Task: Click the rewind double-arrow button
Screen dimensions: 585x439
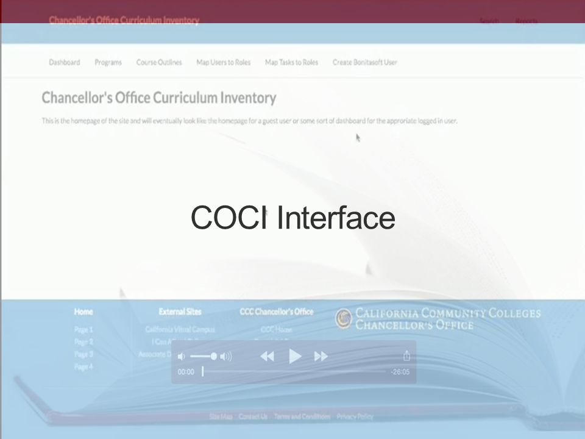Action: 267,357
